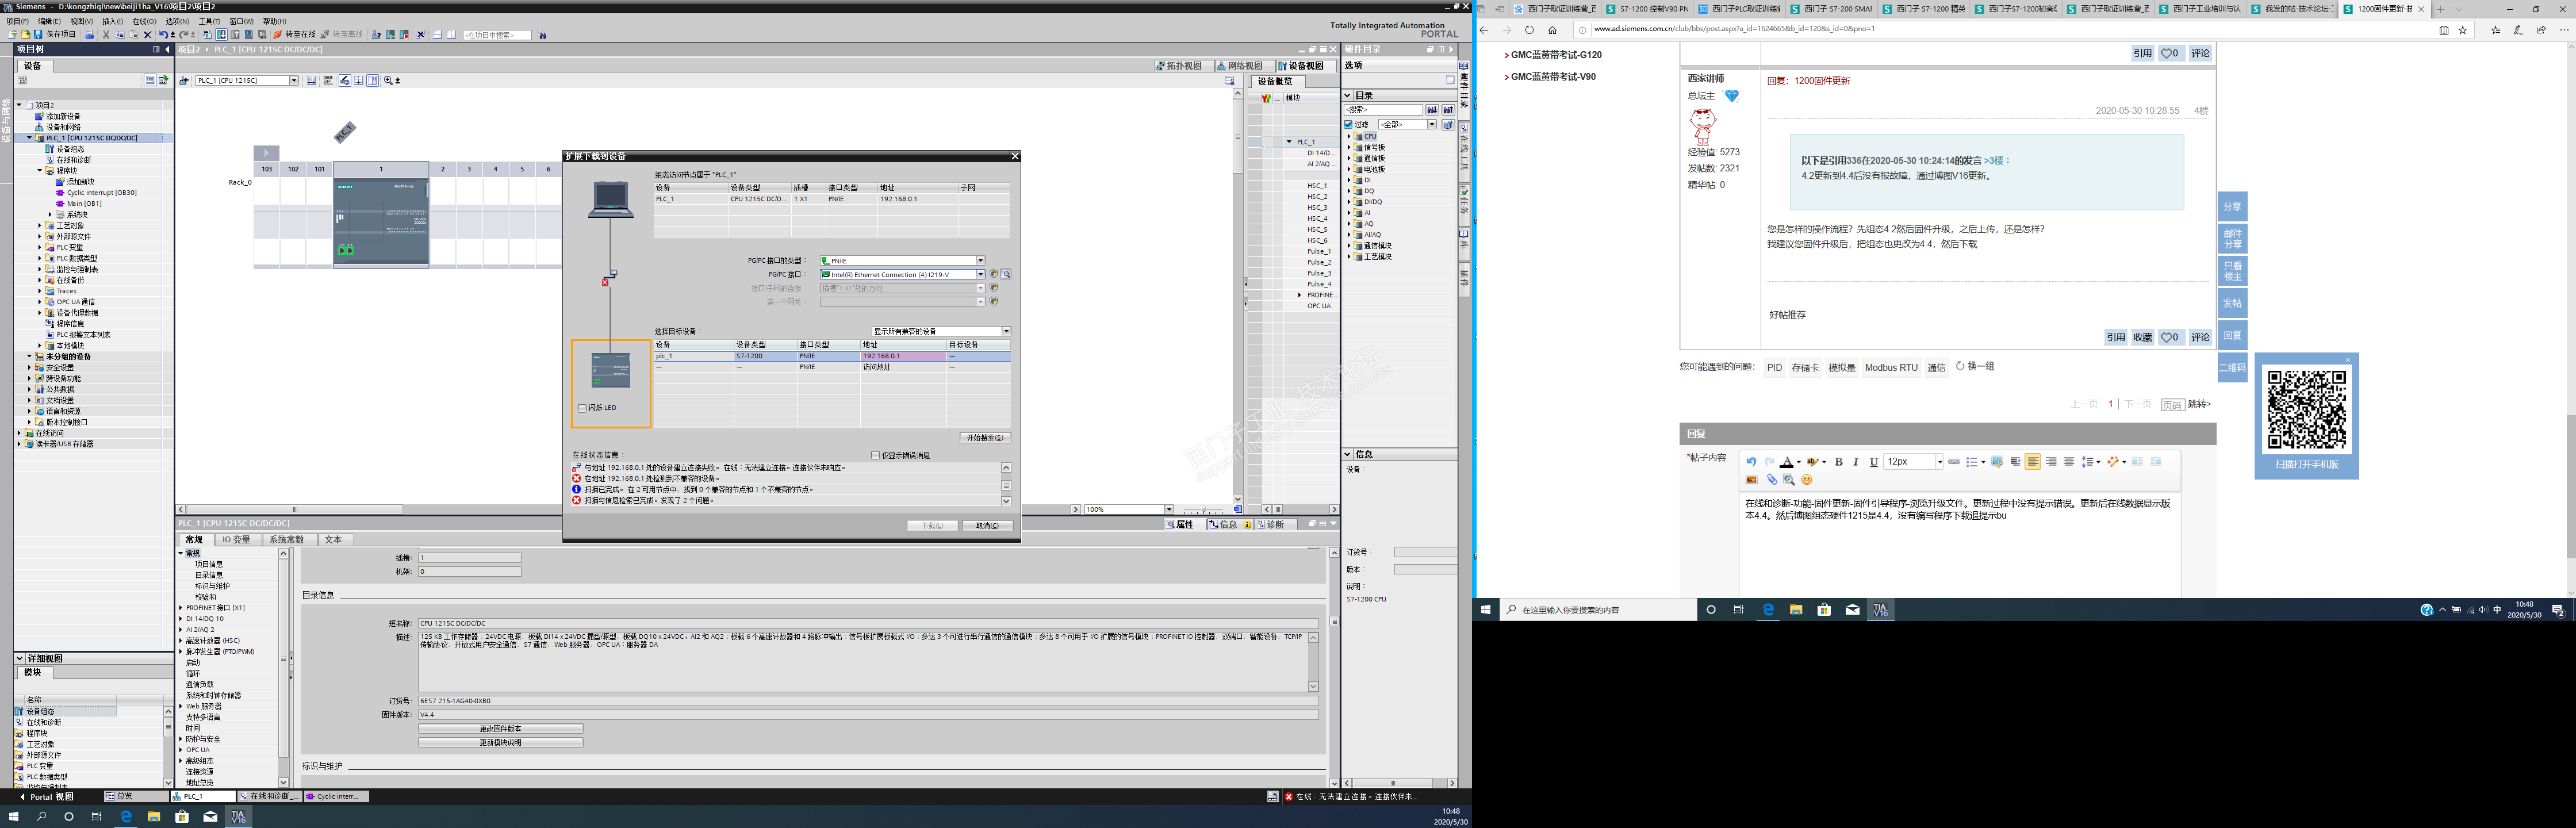2576x828 pixels.
Task: Toggle the 过滤 filter checkbox in catalog
Action: click(1348, 125)
